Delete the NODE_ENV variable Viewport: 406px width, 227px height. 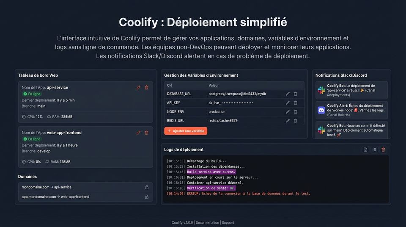point(296,112)
